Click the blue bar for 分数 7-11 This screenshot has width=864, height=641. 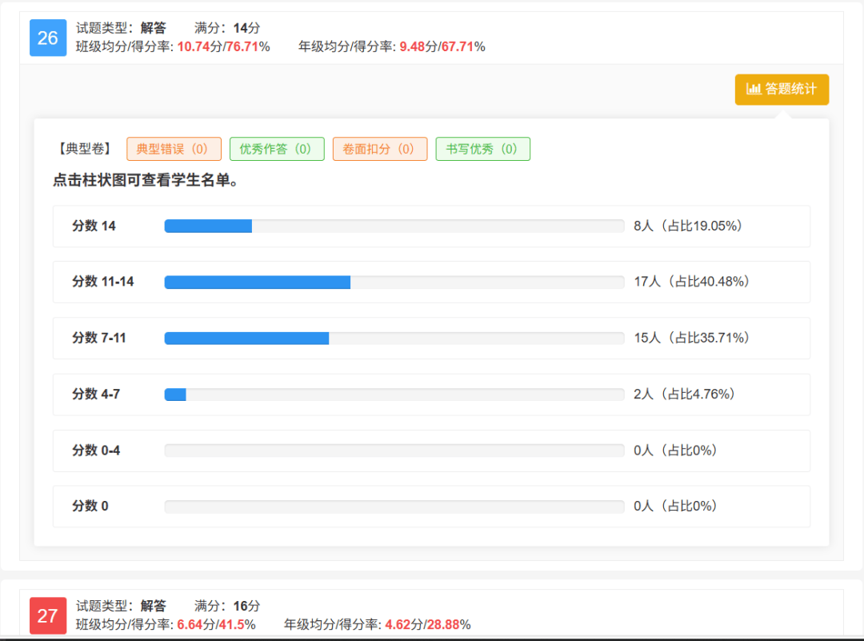[246, 339]
